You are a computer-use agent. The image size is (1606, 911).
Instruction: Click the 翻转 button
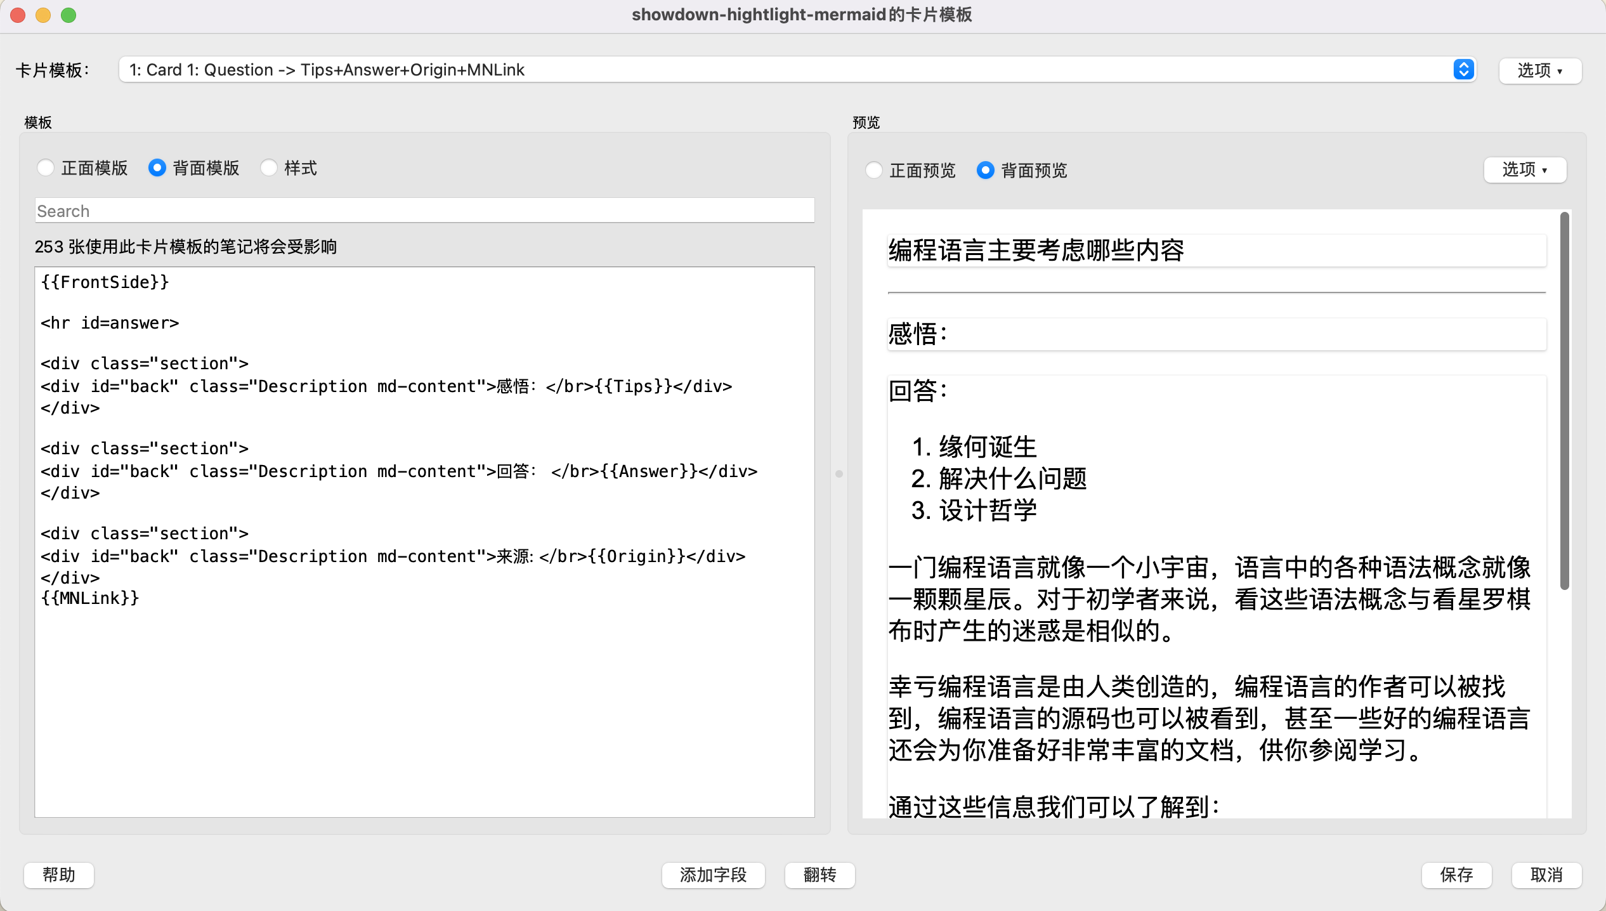click(819, 875)
